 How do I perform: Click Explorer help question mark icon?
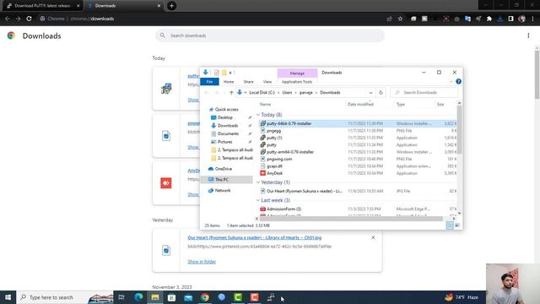(458, 82)
